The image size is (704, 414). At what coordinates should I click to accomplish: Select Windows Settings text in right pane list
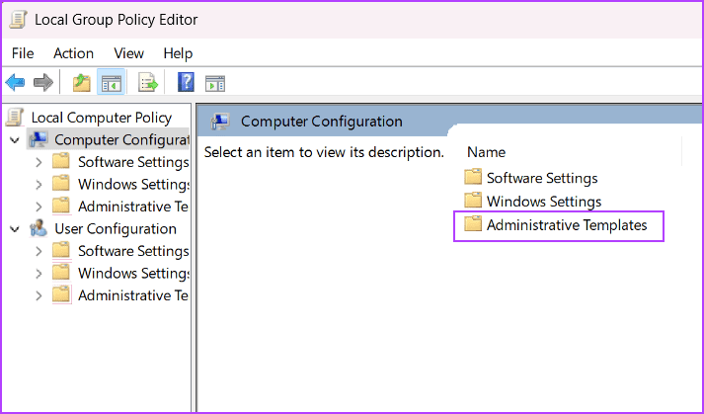click(544, 202)
